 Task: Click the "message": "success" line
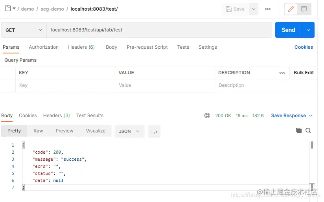tap(59, 160)
